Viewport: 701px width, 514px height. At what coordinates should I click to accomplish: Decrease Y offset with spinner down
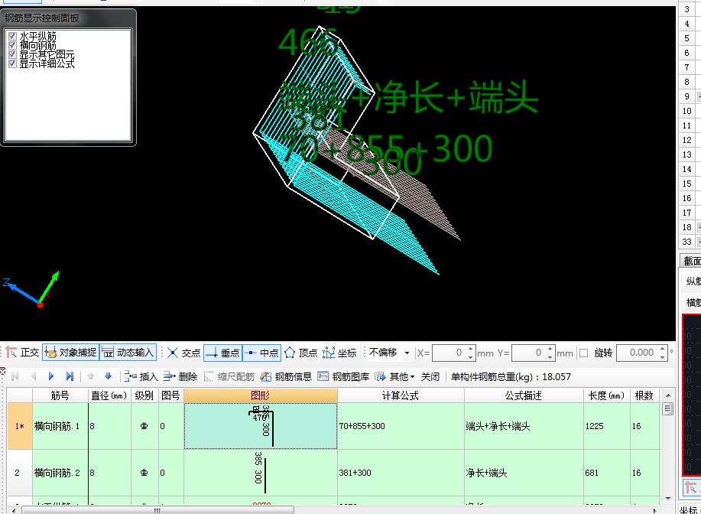(550, 356)
